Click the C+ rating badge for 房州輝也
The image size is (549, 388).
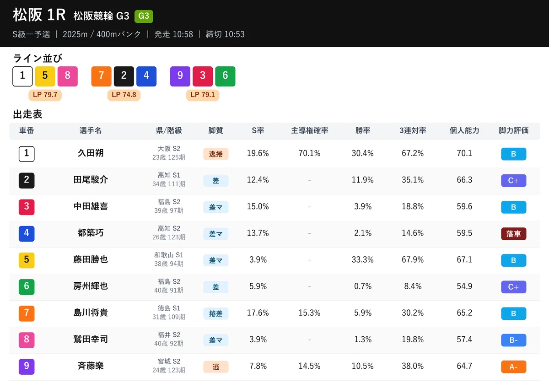[513, 287]
